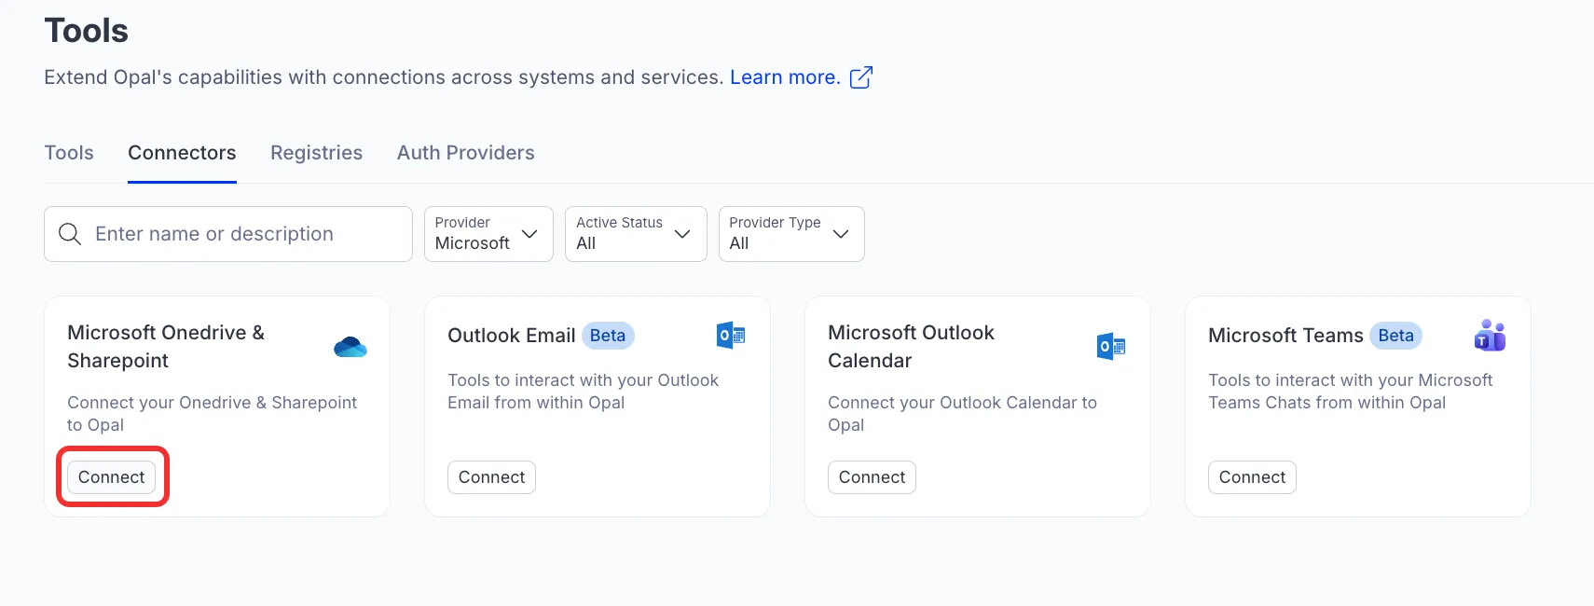
Task: Click text 'Connect your Onedrive & Sharepoint to Opal'
Action: point(212,414)
